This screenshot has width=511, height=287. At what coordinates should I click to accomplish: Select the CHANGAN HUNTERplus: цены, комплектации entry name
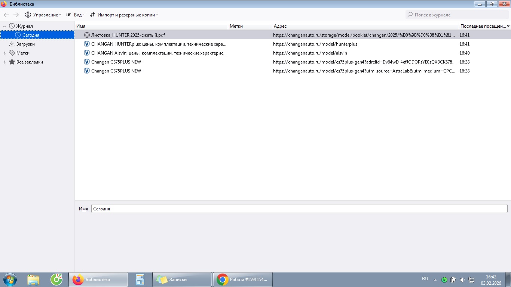pyautogui.click(x=159, y=44)
